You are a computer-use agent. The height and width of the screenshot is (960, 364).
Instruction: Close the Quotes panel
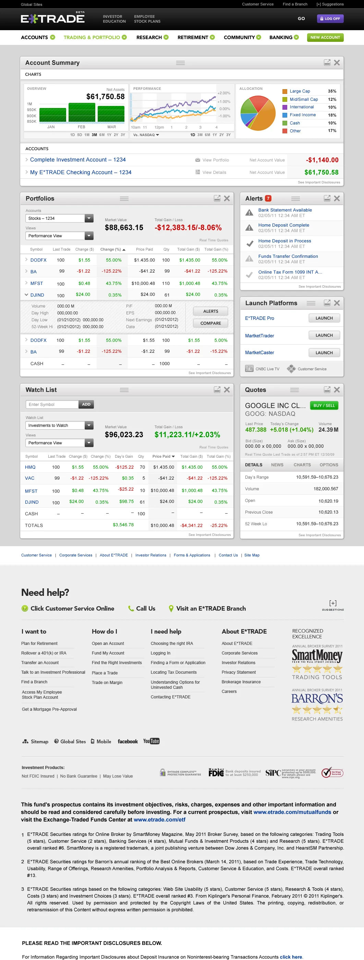337,389
